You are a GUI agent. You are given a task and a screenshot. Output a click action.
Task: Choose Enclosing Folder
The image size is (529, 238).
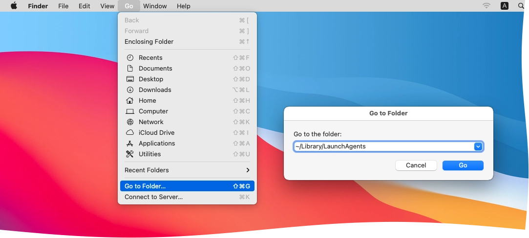[187, 42]
